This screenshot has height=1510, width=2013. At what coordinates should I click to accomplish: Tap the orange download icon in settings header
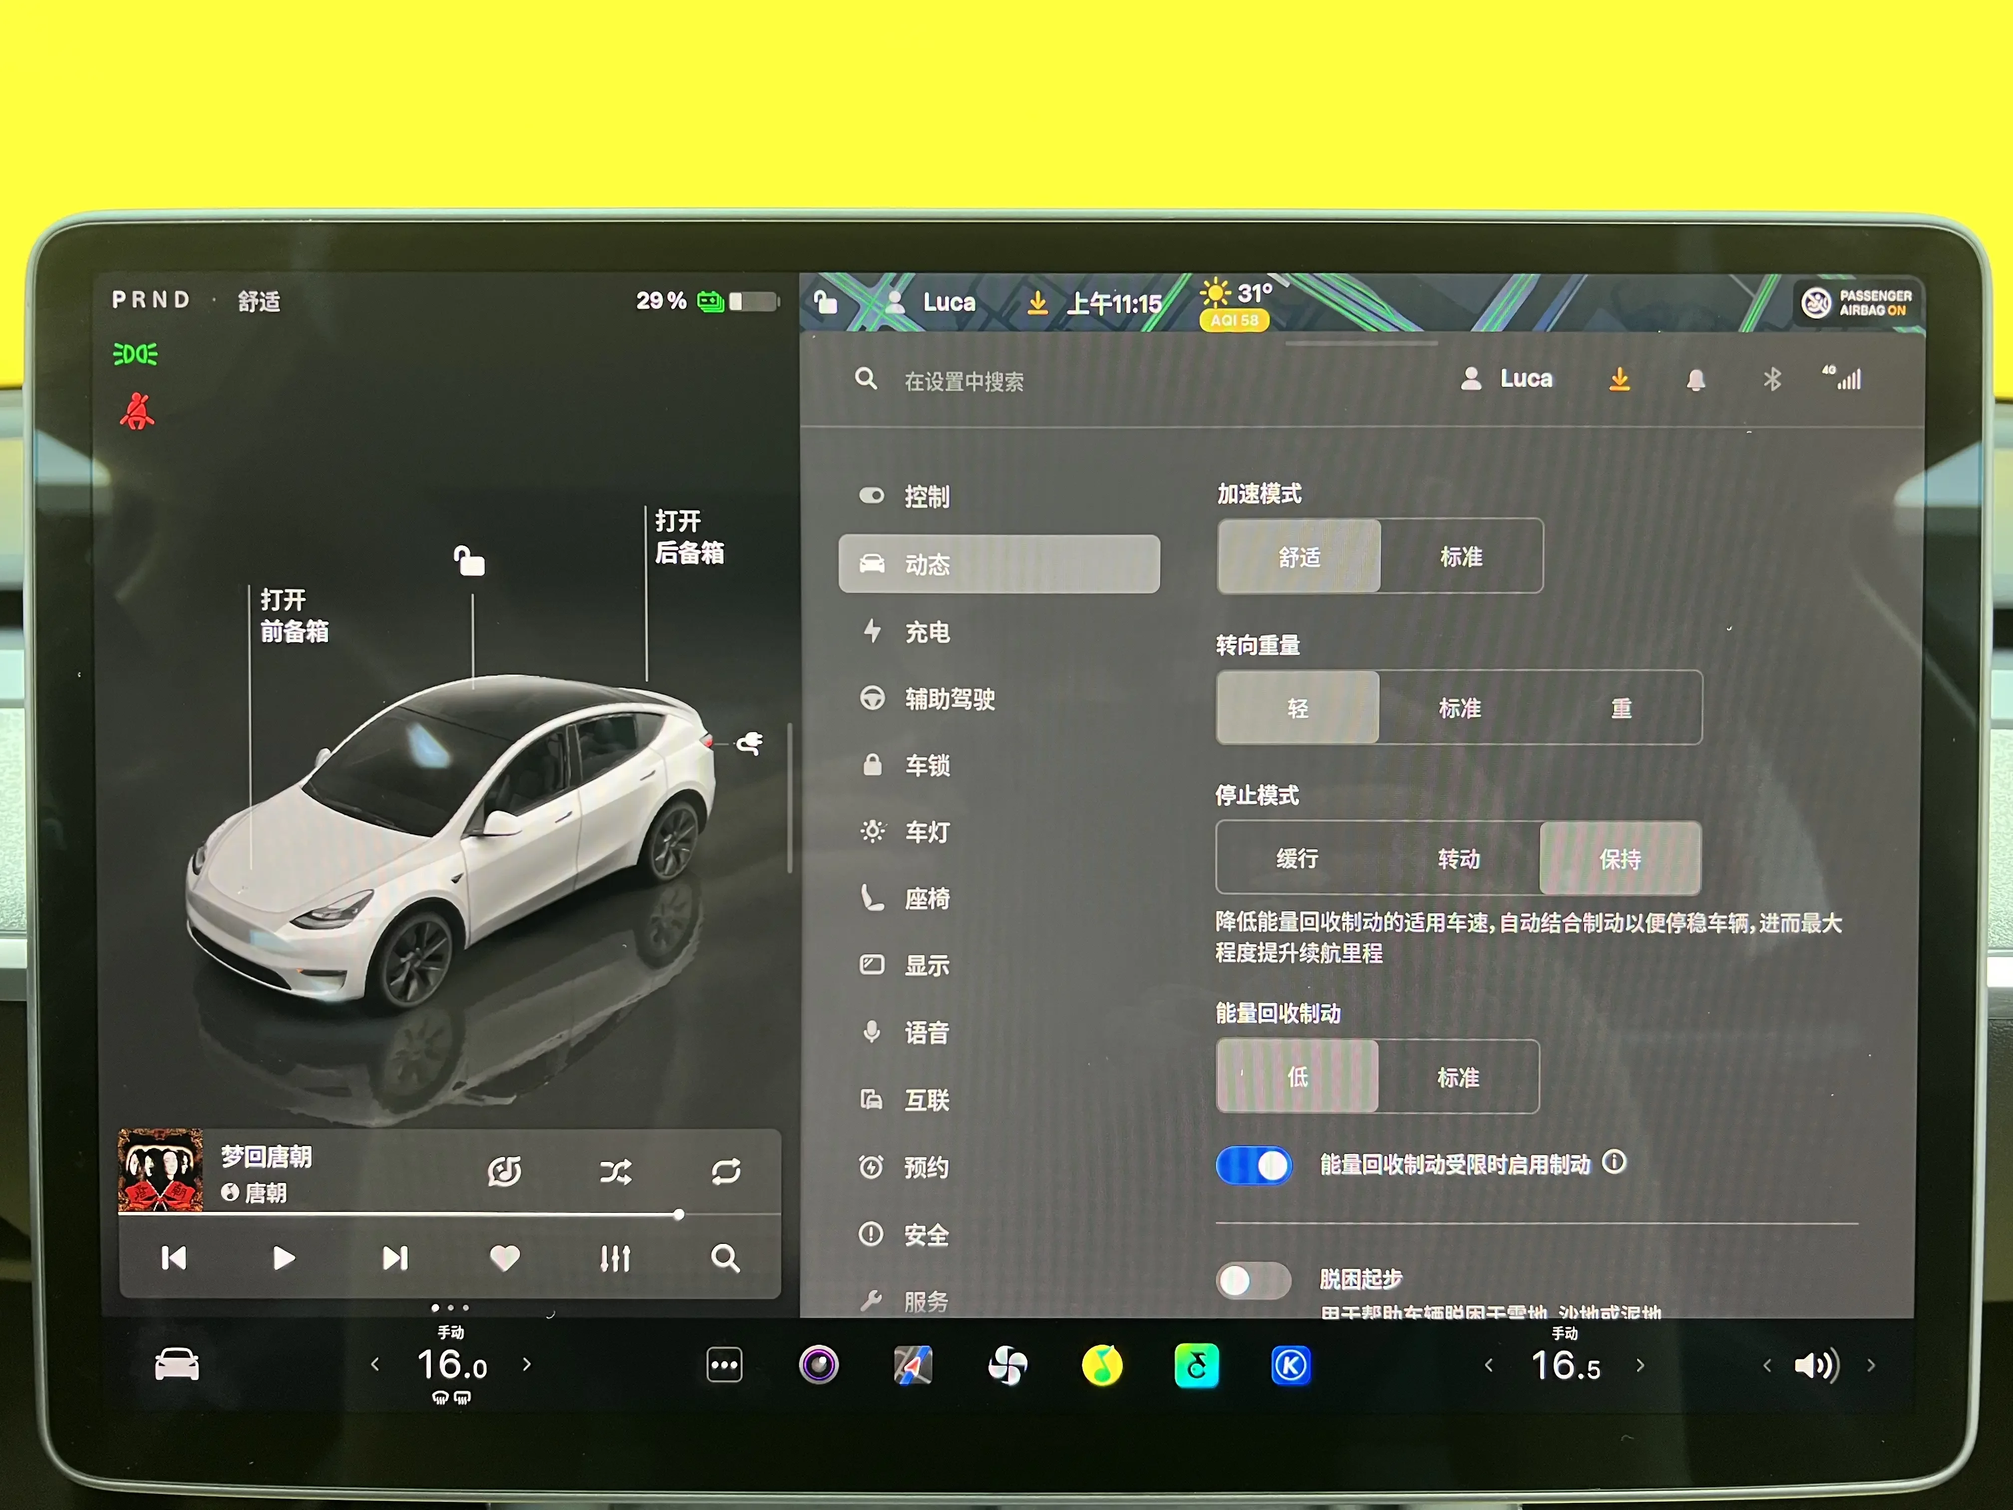click(1619, 378)
